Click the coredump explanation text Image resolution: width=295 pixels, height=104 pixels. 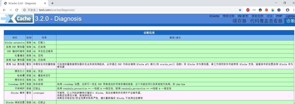tap(121, 84)
